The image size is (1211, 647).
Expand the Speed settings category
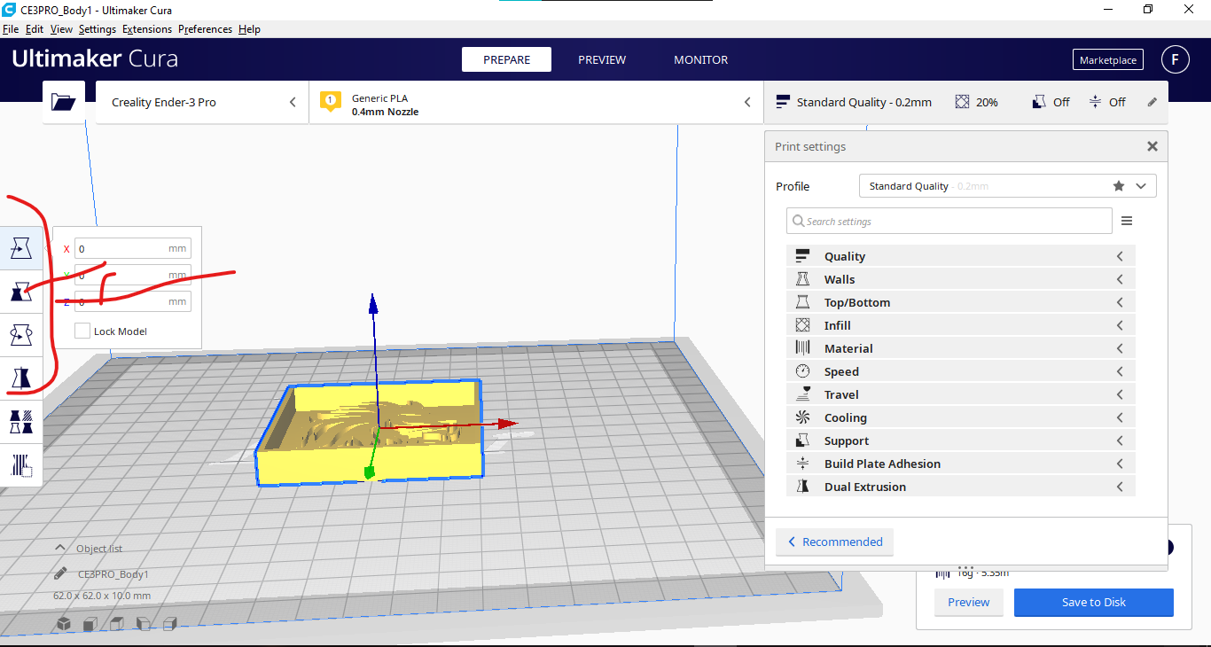pos(960,371)
